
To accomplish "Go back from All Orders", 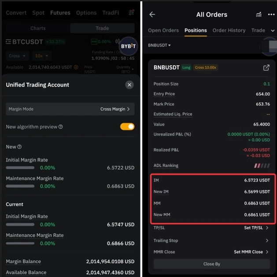I will (x=152, y=15).
